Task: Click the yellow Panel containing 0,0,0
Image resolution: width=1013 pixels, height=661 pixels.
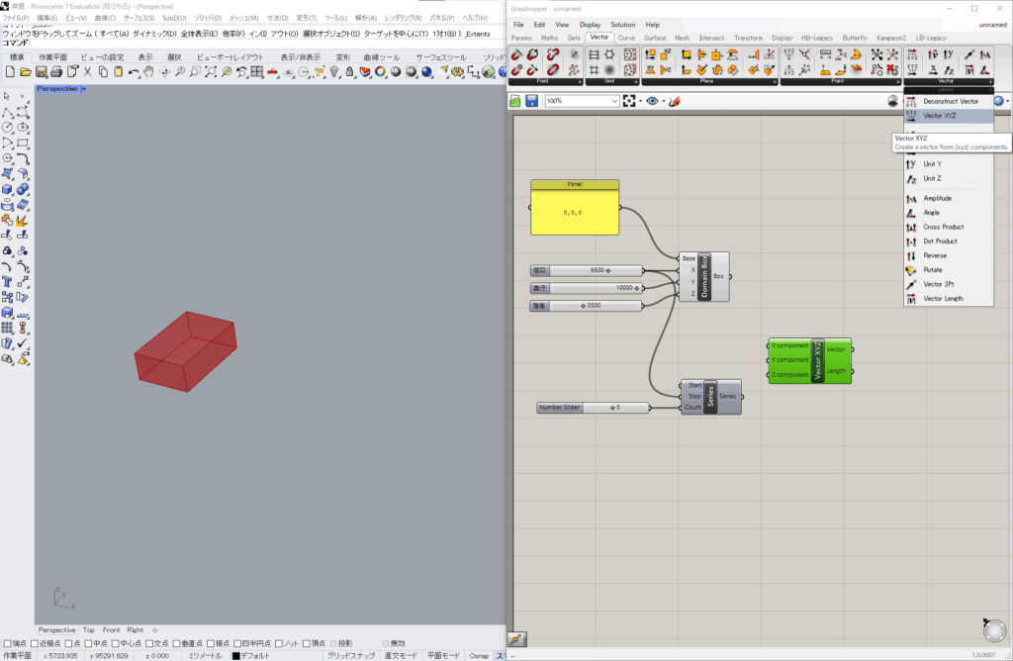Action: point(575,212)
